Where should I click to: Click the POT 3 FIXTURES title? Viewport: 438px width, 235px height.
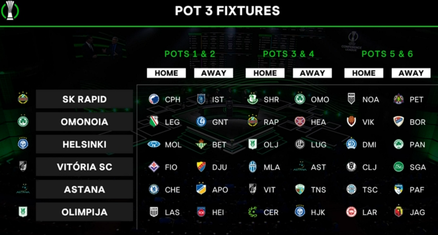tap(227, 11)
